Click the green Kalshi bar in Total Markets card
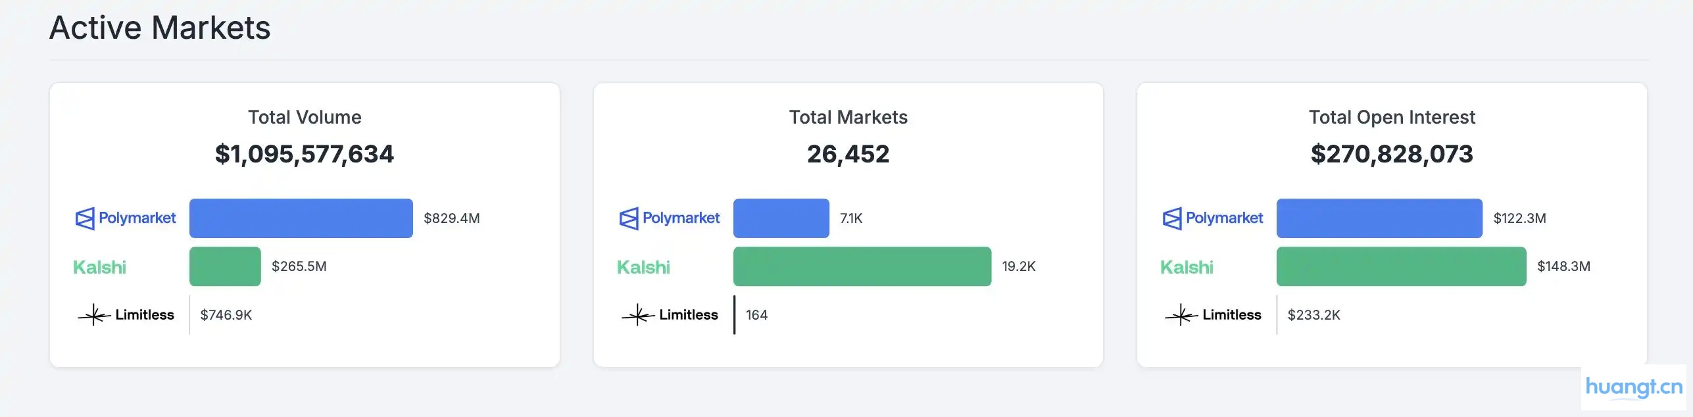 pyautogui.click(x=862, y=267)
